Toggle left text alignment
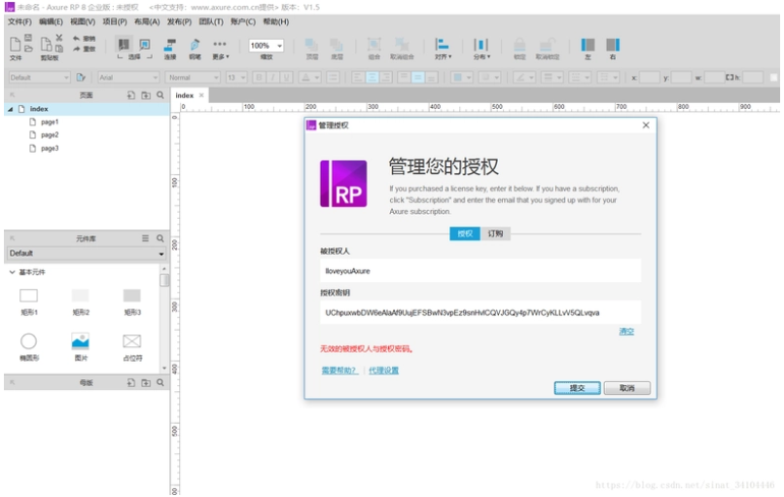The height and width of the screenshot is (497, 784). [x=358, y=78]
